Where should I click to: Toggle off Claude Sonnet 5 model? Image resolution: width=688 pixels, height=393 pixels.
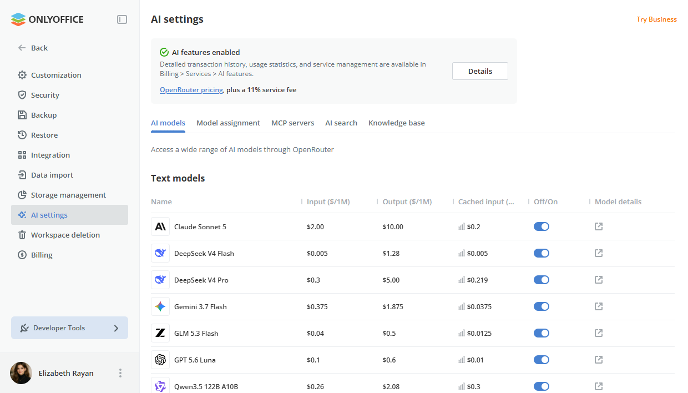point(542,226)
